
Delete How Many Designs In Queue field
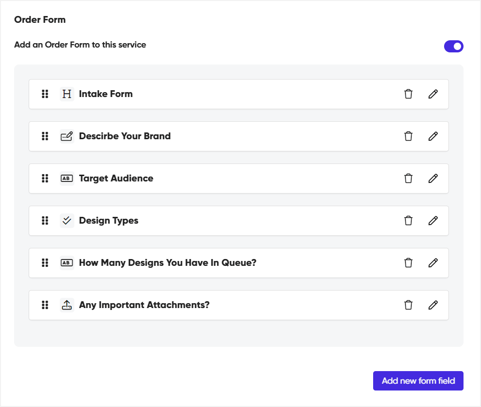tap(408, 263)
